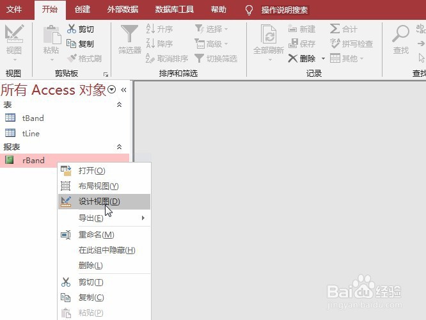
Task: Click the 格式刷 format painter
Action: pyautogui.click(x=84, y=58)
